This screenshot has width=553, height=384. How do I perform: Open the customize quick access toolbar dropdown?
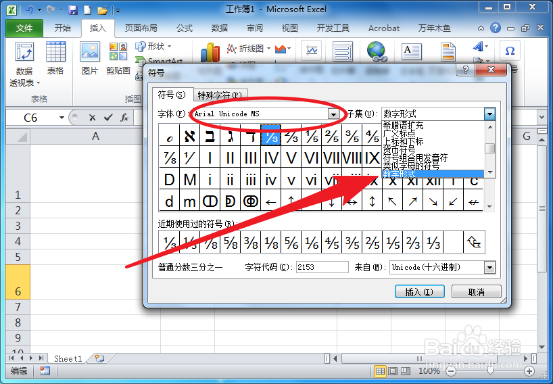coord(118,11)
